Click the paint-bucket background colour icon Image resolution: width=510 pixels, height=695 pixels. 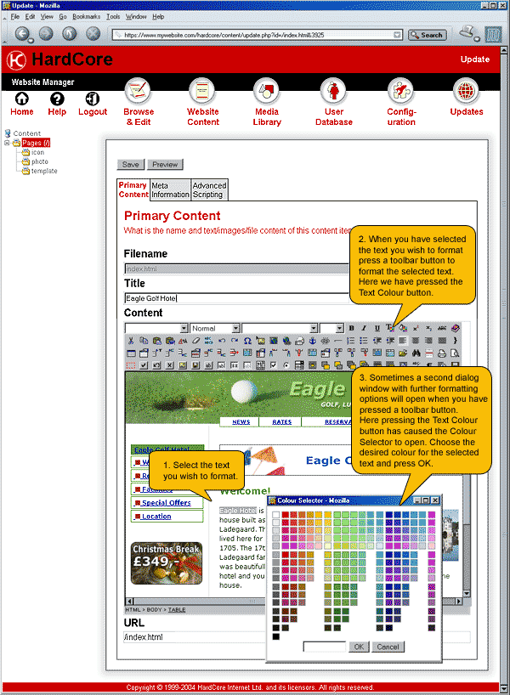pyautogui.click(x=403, y=328)
